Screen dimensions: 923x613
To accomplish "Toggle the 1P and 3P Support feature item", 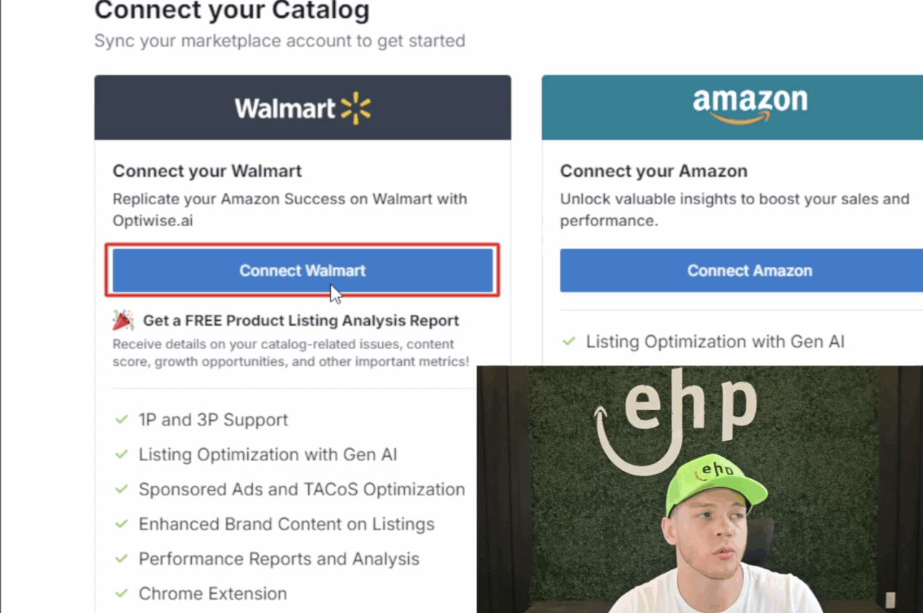I will click(212, 420).
